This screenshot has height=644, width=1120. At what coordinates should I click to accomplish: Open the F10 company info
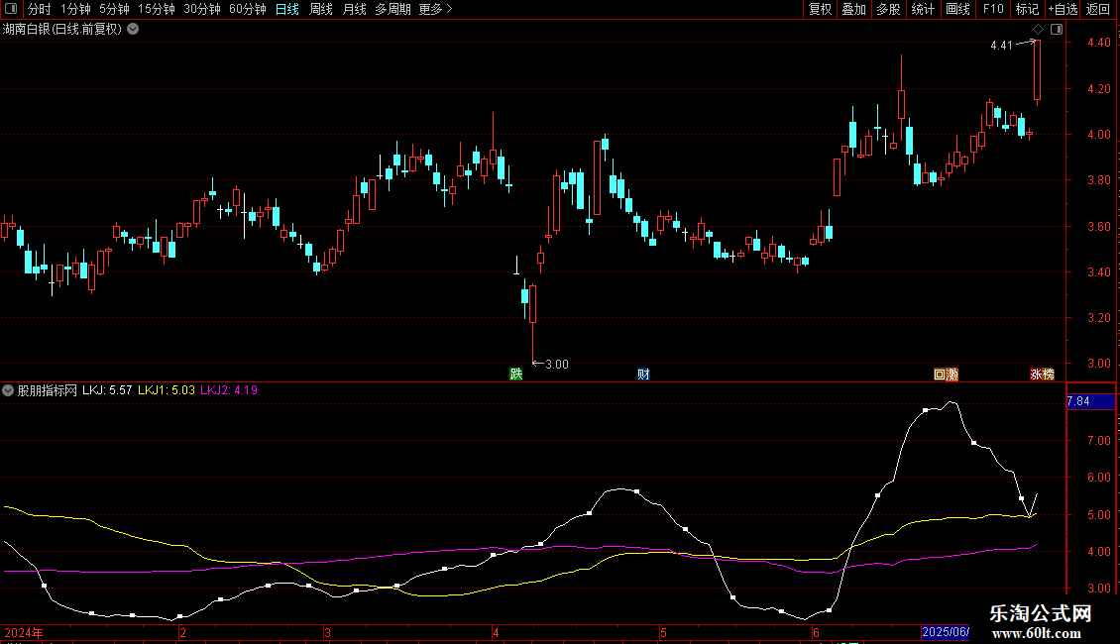pyautogui.click(x=992, y=9)
